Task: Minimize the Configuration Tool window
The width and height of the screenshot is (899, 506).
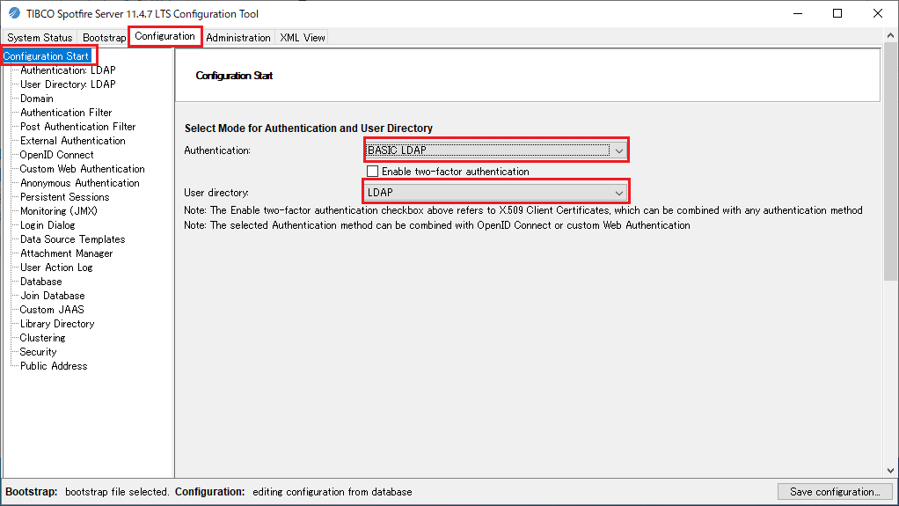Action: click(x=798, y=13)
